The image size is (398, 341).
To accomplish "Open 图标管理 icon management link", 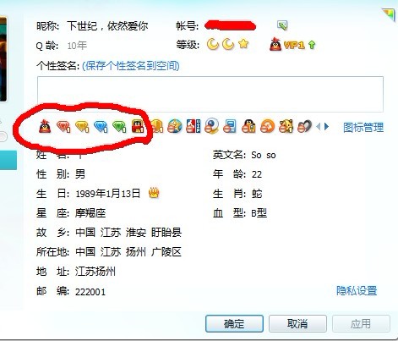I will pyautogui.click(x=363, y=127).
